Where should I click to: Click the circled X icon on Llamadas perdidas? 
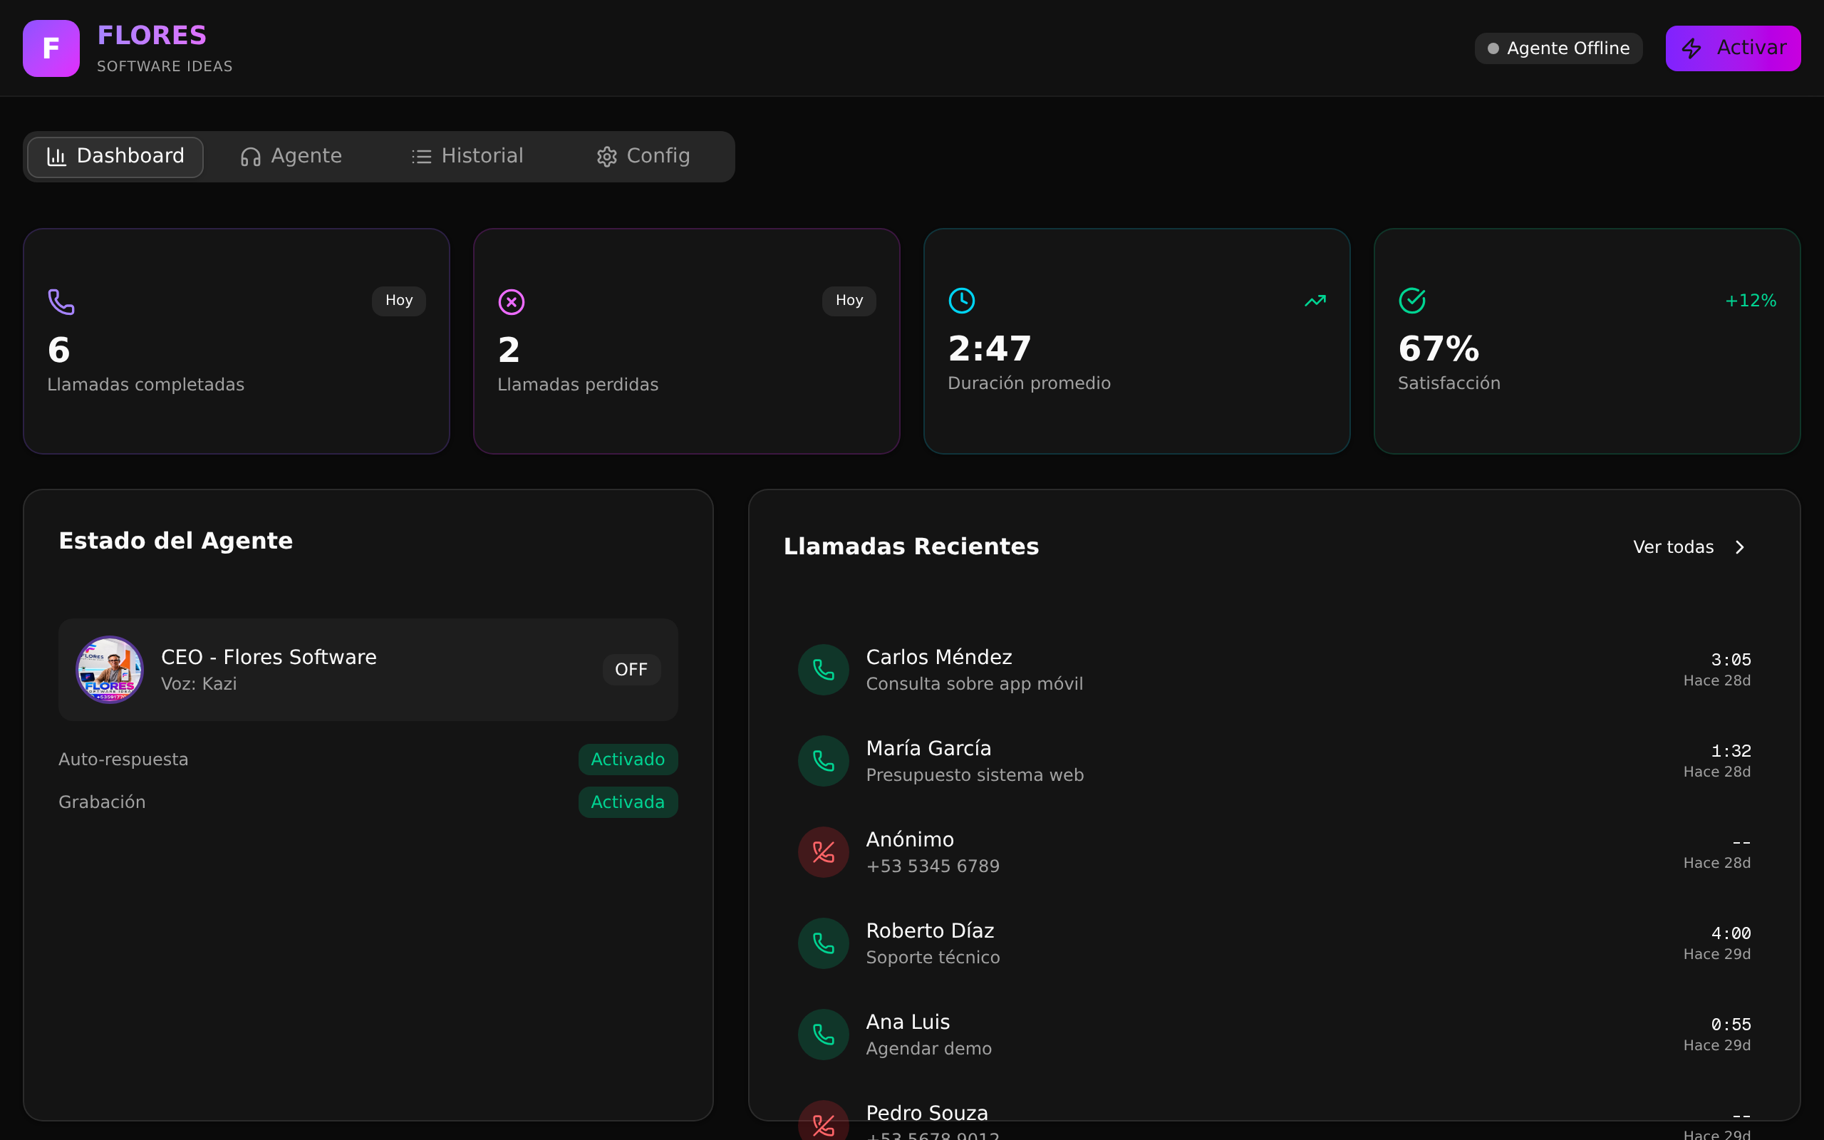[512, 301]
